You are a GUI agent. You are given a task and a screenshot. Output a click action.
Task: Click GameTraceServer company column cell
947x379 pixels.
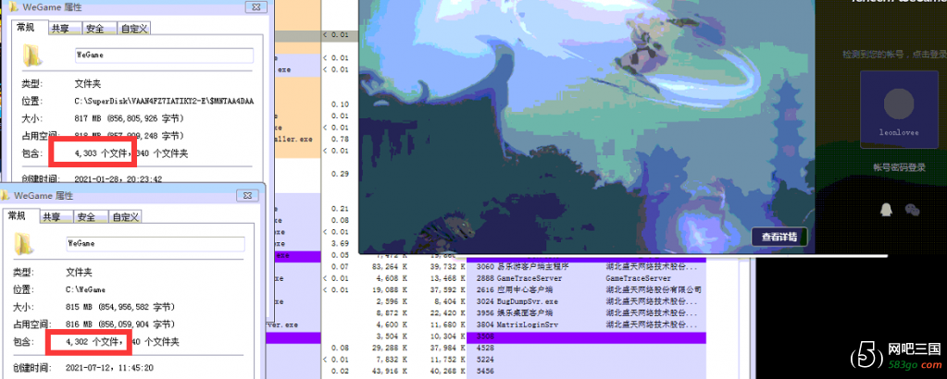coord(639,278)
